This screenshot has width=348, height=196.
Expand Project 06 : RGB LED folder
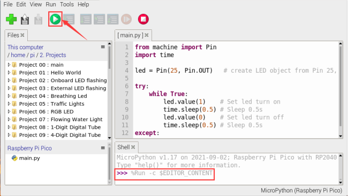(x=9, y=112)
